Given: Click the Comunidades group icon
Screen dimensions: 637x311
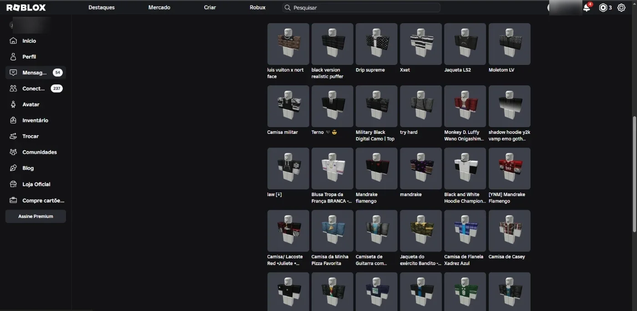Looking at the screenshot, I should (x=13, y=152).
